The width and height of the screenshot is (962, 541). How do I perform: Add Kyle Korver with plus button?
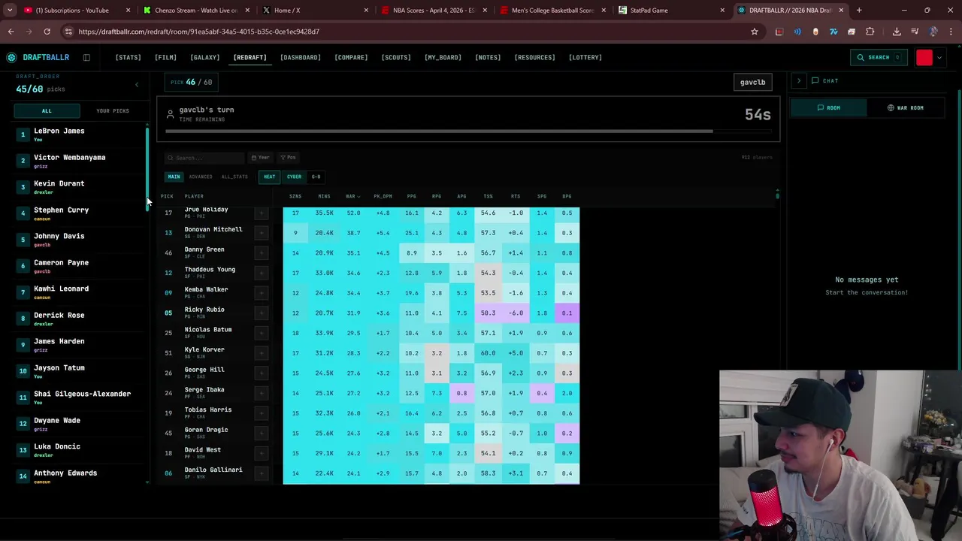tap(262, 353)
